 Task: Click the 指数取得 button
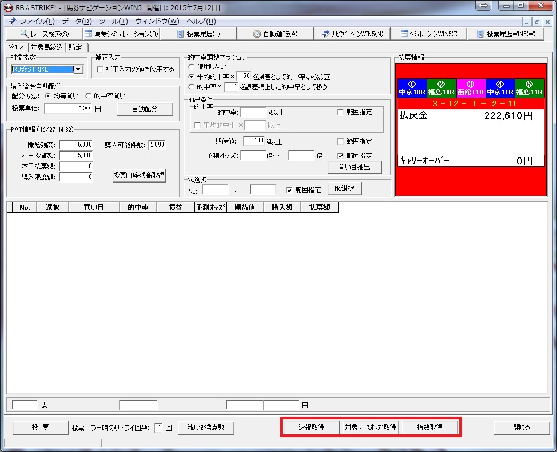[430, 427]
